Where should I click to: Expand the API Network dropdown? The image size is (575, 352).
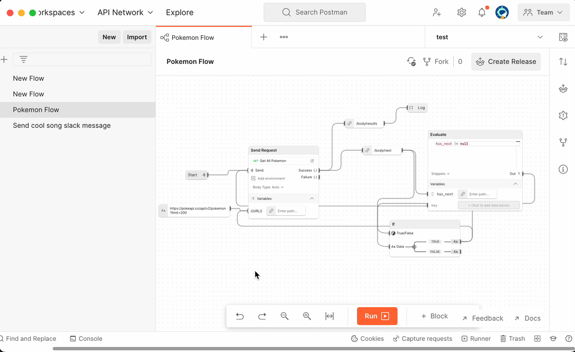pyautogui.click(x=125, y=12)
